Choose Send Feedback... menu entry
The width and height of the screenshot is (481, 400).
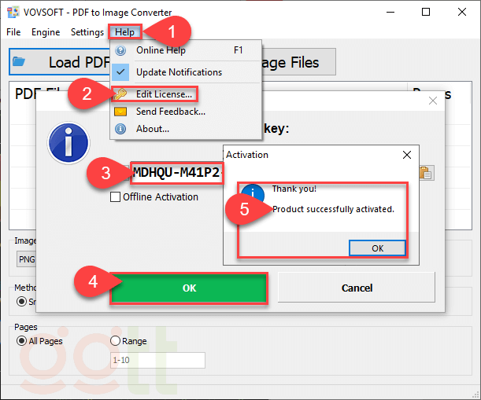tap(185, 112)
